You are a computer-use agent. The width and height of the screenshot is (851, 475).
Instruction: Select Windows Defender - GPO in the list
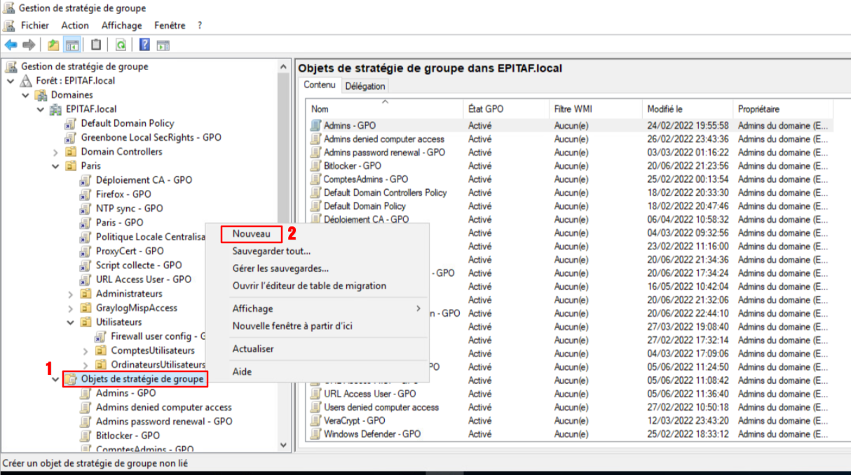click(372, 434)
